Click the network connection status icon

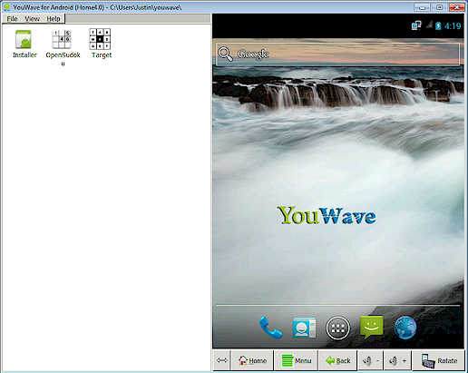coord(416,25)
